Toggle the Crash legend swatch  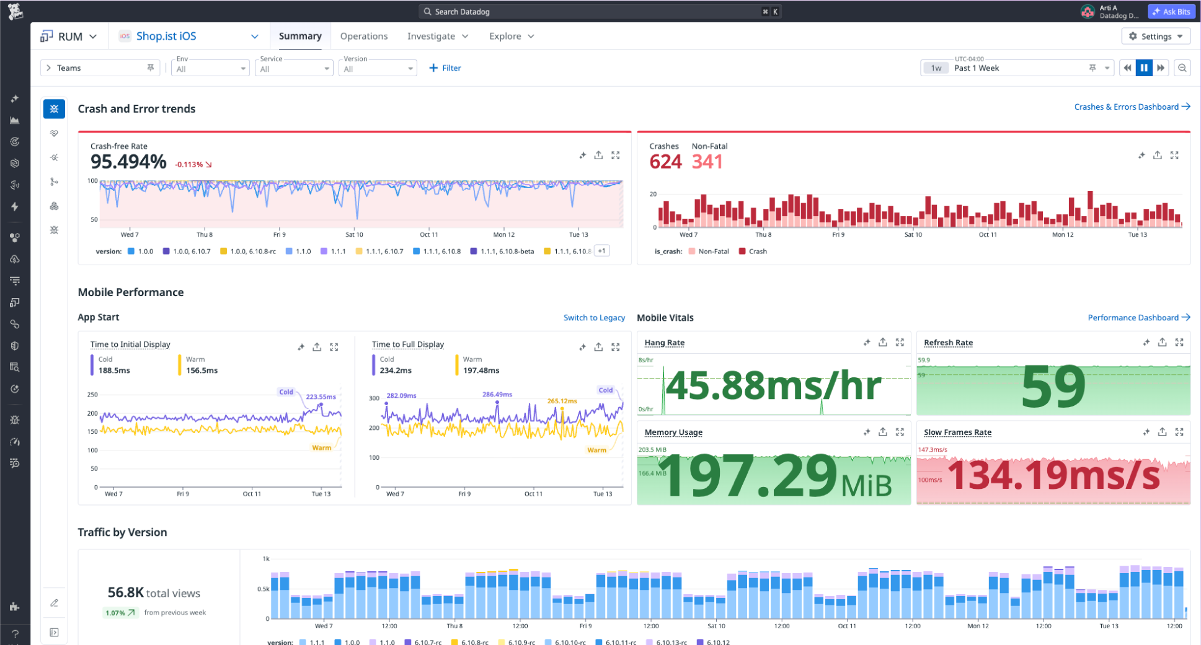click(742, 251)
